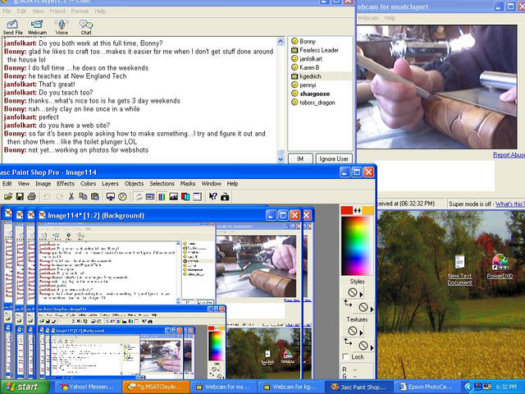The image size is (525, 394).
Task: Open Image menu in Paint Shop Pro
Action: coord(43,184)
